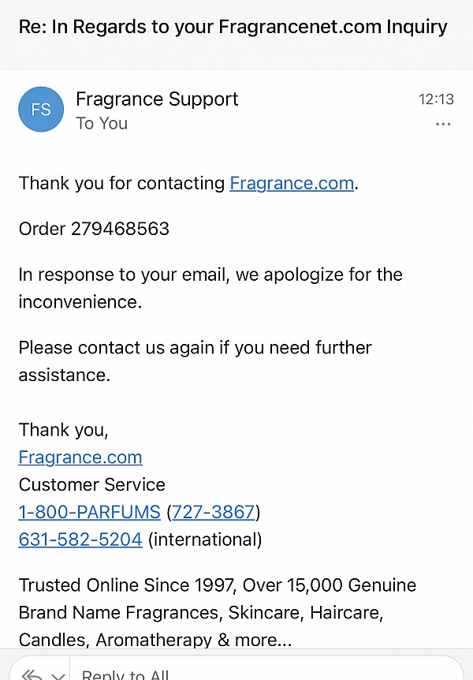
Task: Call the 1-800-PARFUMS number
Action: [89, 512]
